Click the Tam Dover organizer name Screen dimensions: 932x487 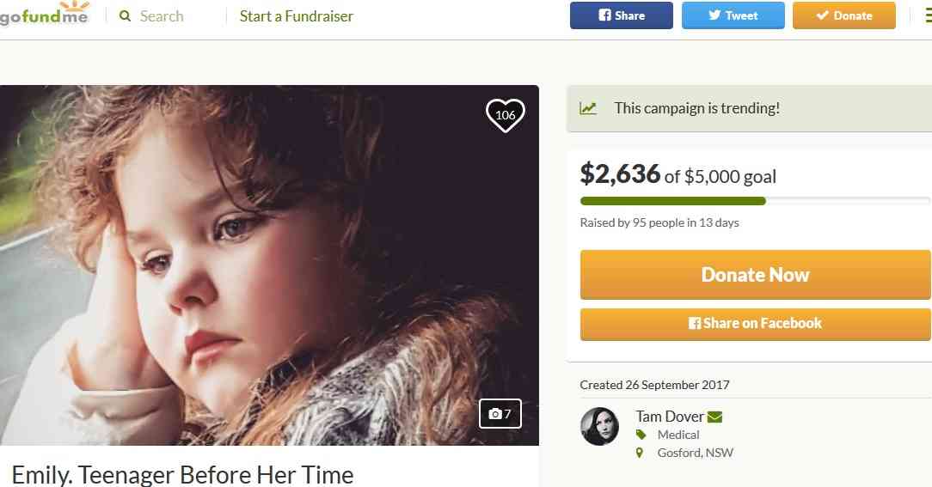670,417
